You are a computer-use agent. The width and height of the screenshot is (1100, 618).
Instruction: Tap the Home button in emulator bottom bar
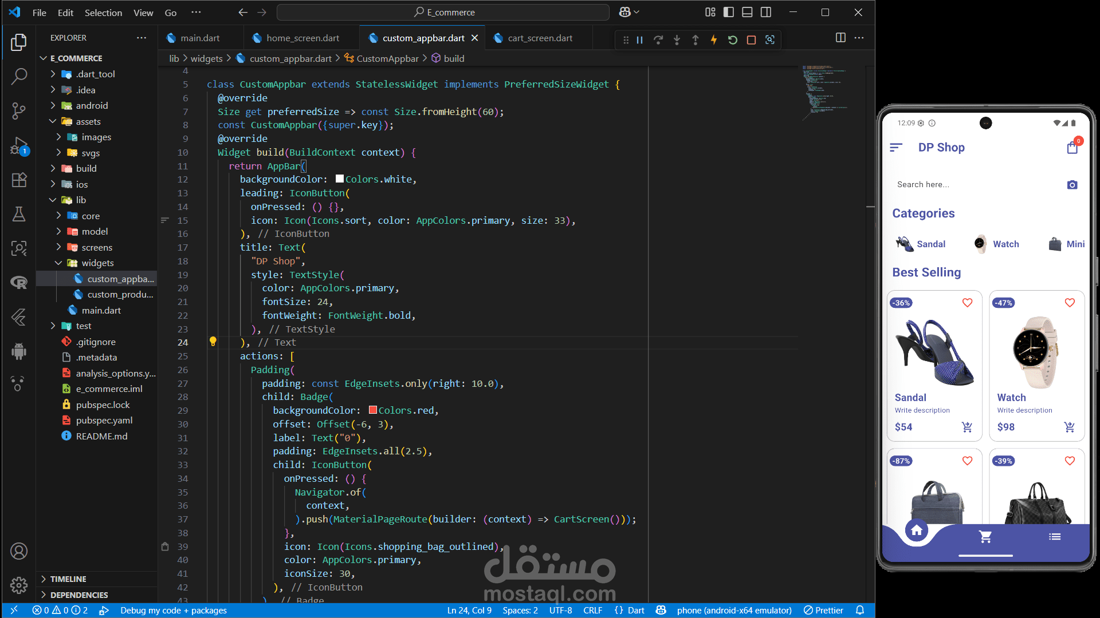pyautogui.click(x=917, y=530)
